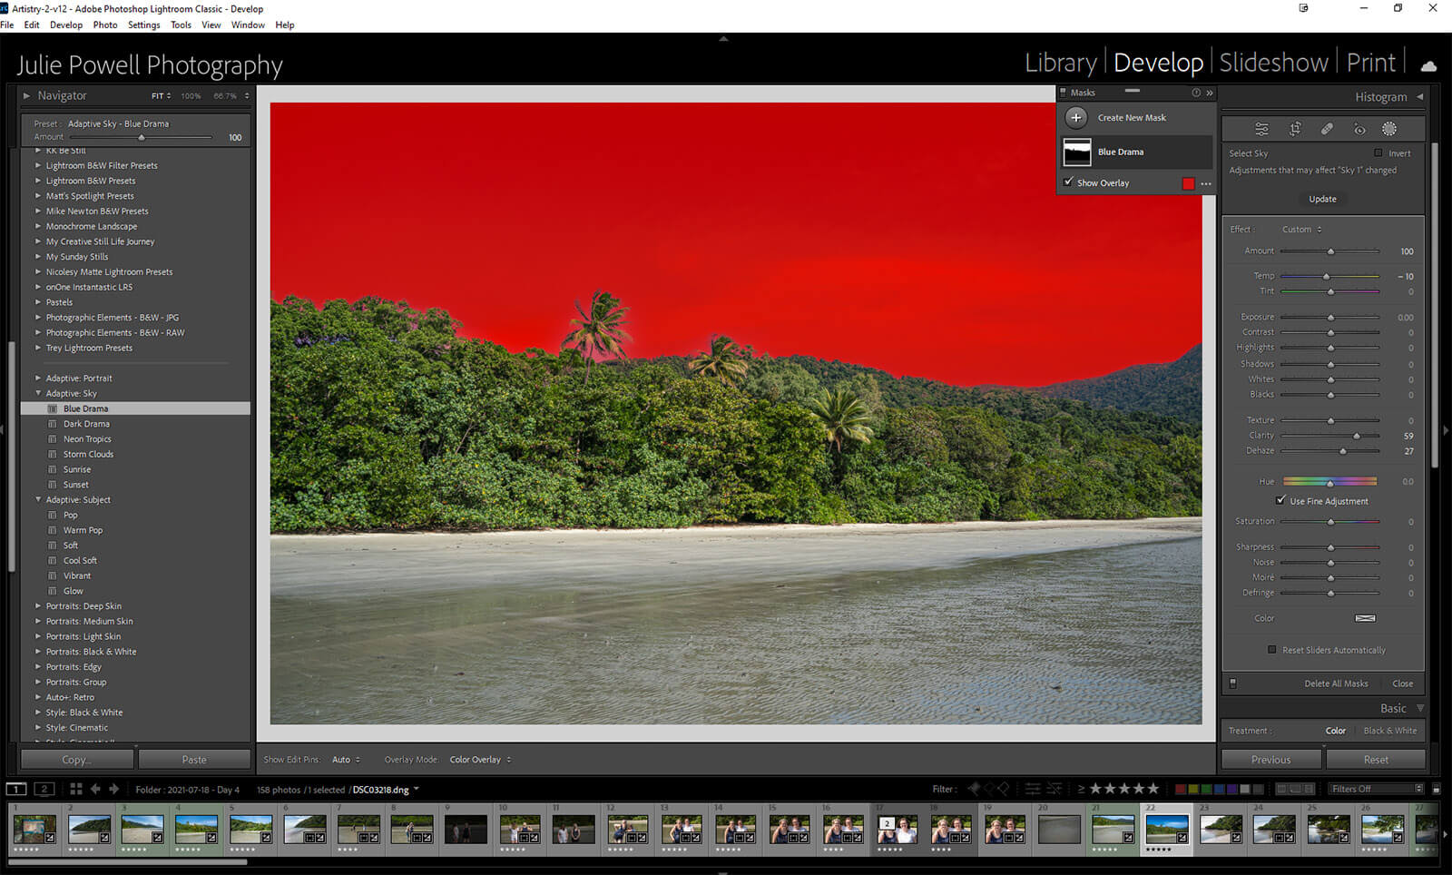Apply the Dark Drama sky preset
Viewport: 1452px width, 875px height.
[86, 424]
